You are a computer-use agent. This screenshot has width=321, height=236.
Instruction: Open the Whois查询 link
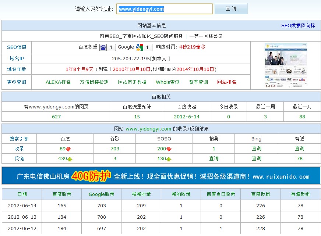(167, 82)
